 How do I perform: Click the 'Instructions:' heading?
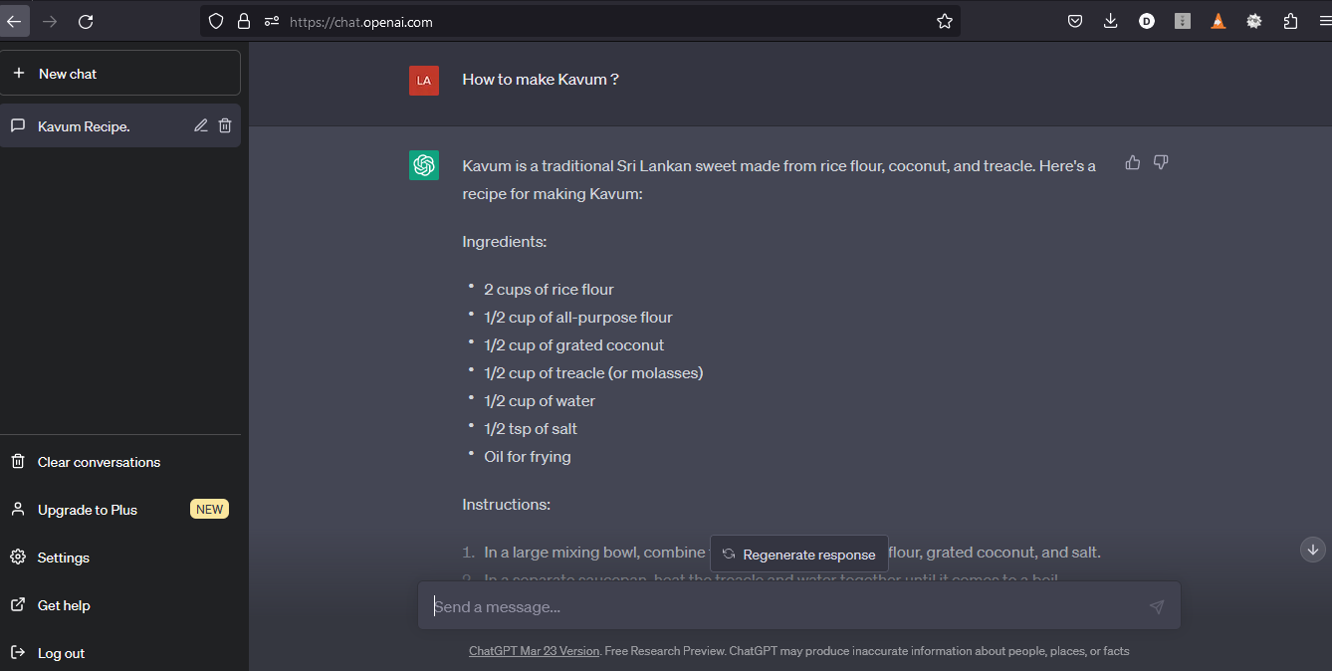[506, 505]
